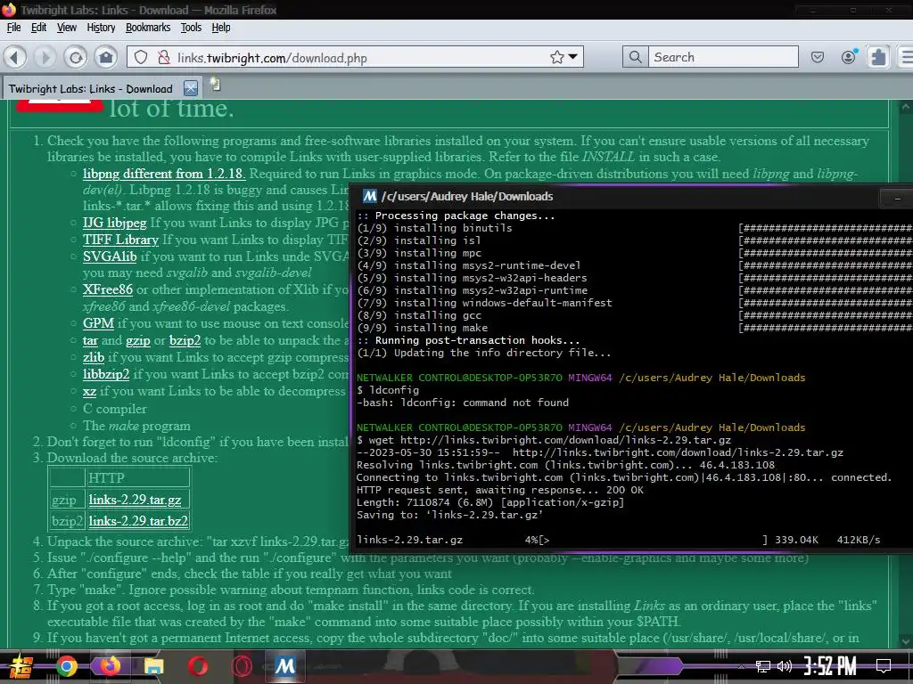
Task: Minimize the MSYS2 terminal window
Action: [x=897, y=199]
